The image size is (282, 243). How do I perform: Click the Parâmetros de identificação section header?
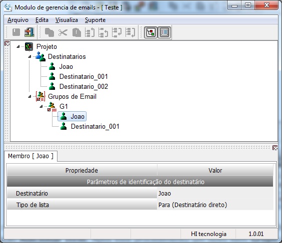coord(140,182)
